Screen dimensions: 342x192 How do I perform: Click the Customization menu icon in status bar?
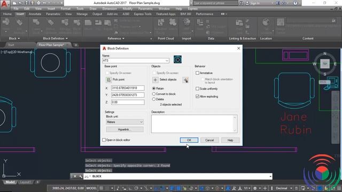339,188
